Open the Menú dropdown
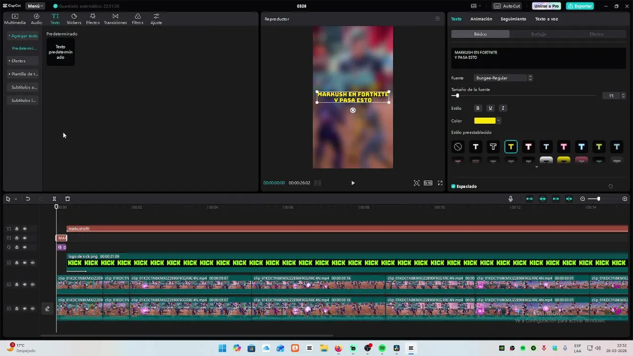This screenshot has width=633, height=356. 36,6
